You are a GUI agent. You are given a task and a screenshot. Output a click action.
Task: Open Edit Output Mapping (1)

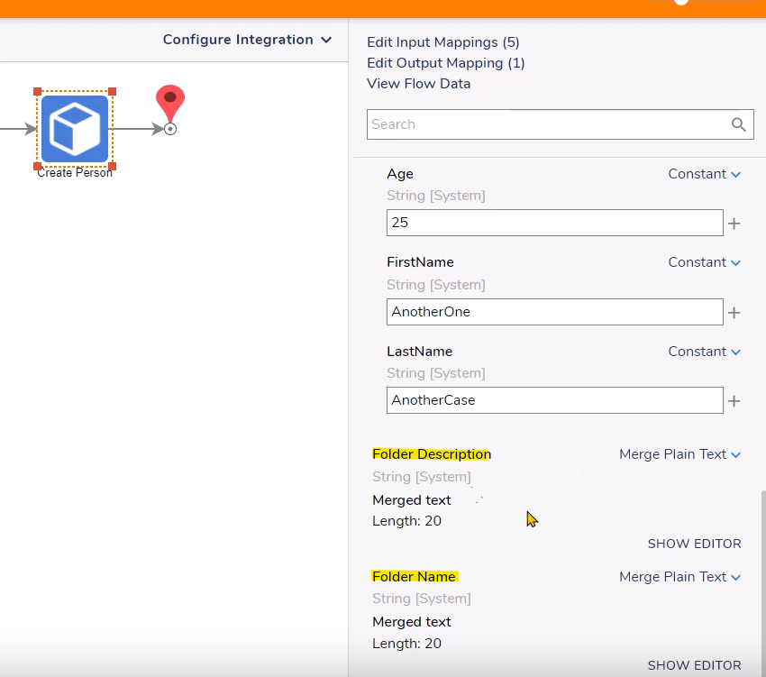[x=445, y=63]
